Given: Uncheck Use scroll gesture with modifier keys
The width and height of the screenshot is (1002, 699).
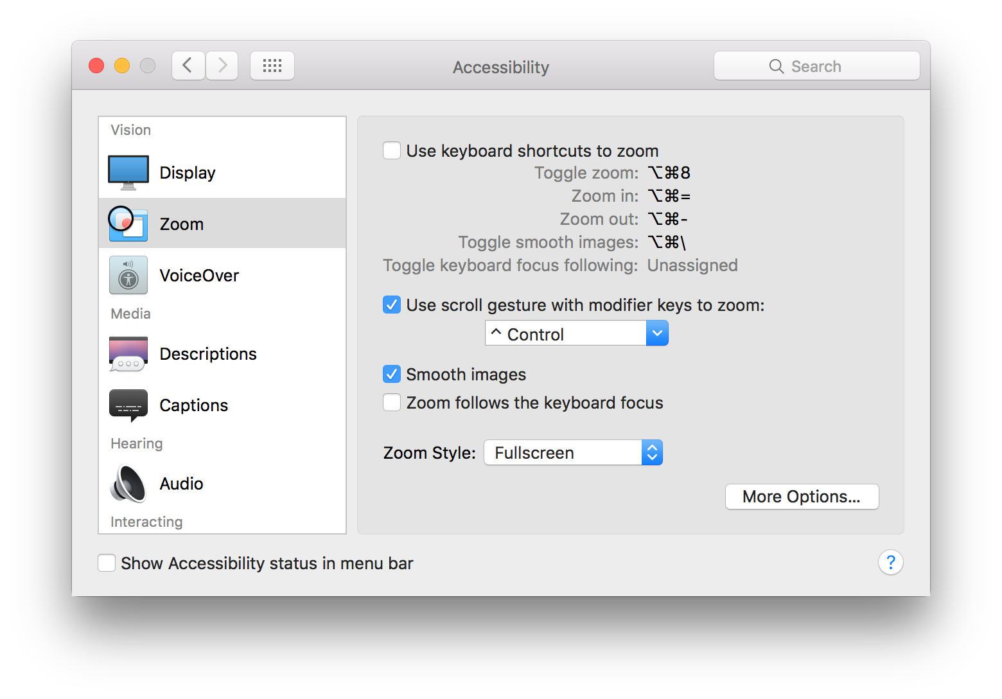Looking at the screenshot, I should pyautogui.click(x=392, y=305).
